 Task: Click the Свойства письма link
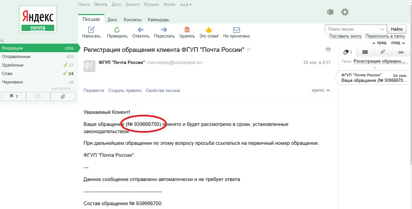163,91
